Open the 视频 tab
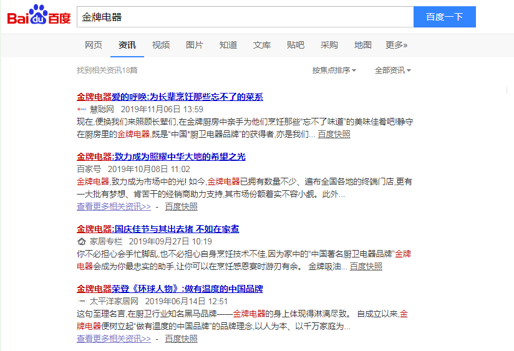514x351 pixels. tap(161, 45)
